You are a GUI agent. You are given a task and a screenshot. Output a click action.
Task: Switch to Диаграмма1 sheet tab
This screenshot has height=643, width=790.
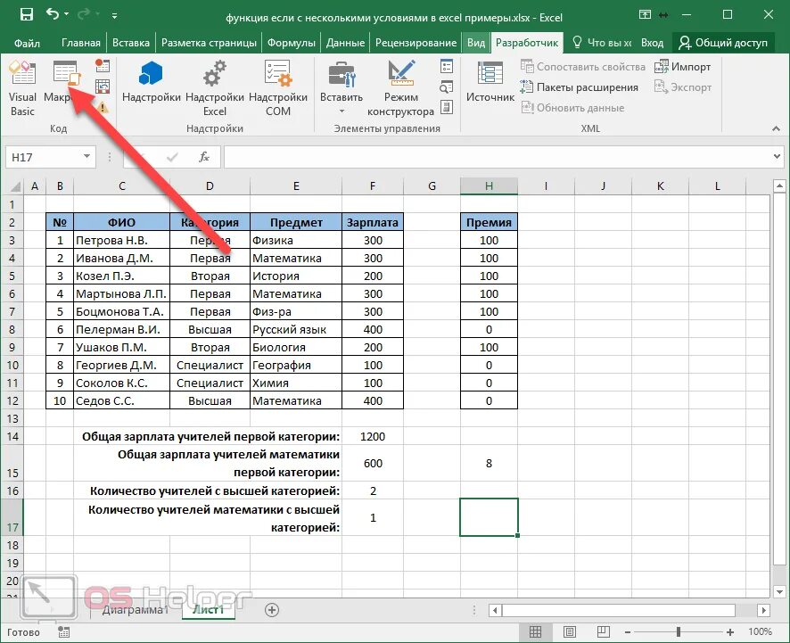coord(135,610)
